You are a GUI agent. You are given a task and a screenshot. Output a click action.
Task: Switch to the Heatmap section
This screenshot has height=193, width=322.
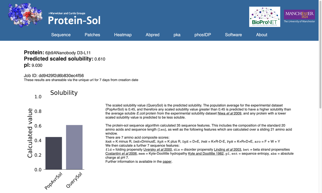pyautogui.click(x=123, y=34)
